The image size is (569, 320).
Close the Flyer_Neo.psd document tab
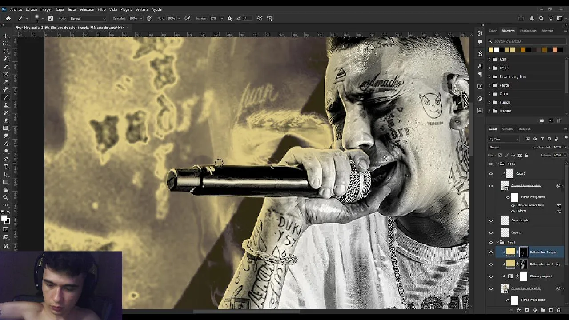pos(128,28)
